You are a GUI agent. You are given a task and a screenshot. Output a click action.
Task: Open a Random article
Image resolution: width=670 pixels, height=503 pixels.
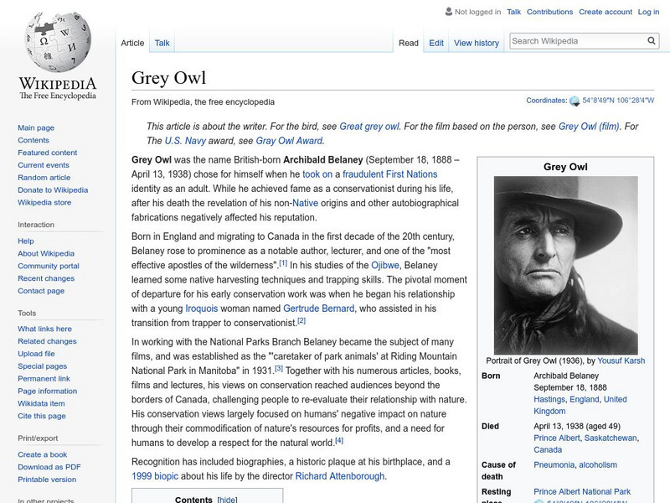(x=44, y=177)
